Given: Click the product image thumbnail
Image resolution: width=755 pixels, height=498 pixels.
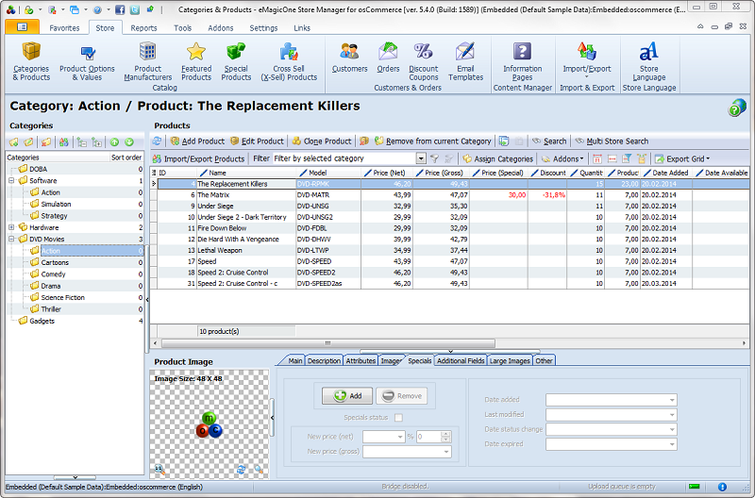Looking at the screenshot, I should tap(209, 424).
